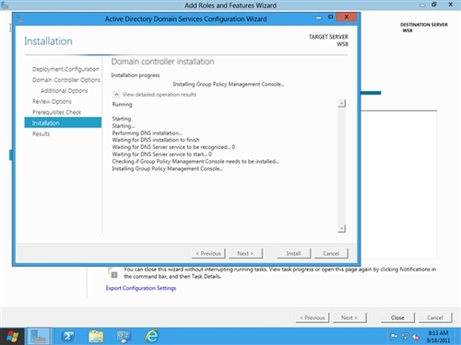Click Cancel in AD DS wizard
This screenshot has width=461, height=345.
331,253
